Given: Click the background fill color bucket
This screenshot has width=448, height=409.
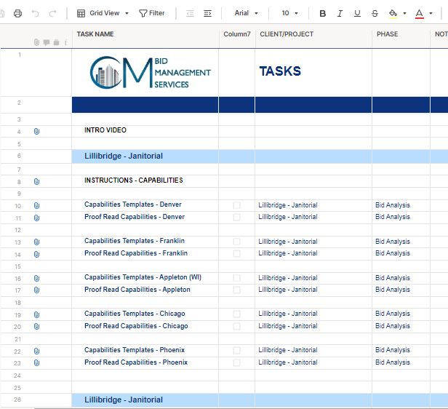Looking at the screenshot, I should [393, 13].
